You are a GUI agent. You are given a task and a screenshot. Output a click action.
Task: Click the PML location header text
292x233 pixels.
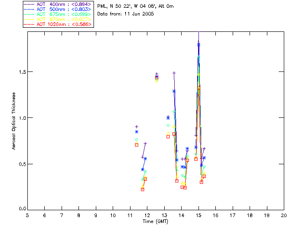point(136,6)
